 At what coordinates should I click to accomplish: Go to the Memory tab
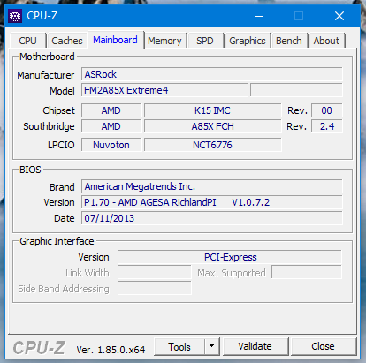(x=164, y=41)
